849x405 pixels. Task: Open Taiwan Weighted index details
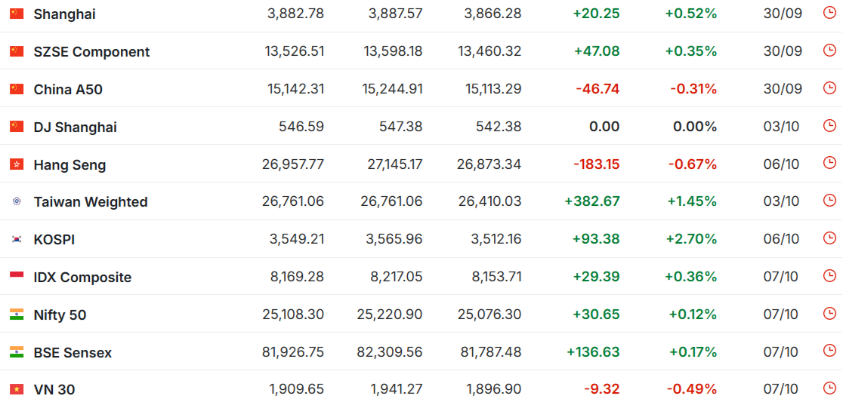[91, 202]
